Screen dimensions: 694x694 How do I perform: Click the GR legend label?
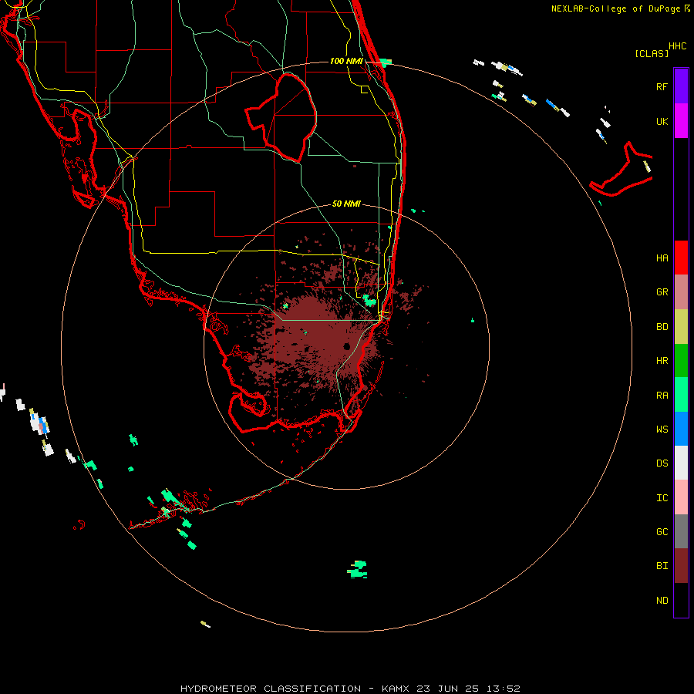pos(662,292)
